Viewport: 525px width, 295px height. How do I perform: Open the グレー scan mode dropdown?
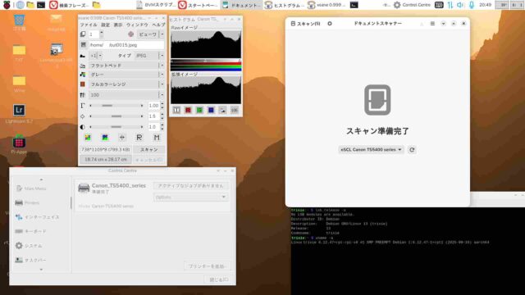click(x=126, y=75)
